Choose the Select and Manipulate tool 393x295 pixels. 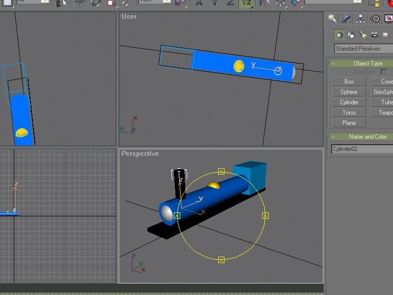point(127,3)
